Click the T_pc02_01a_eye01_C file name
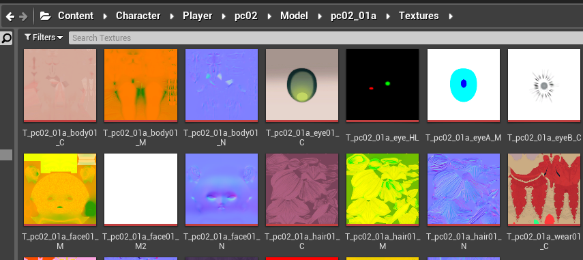The image size is (583, 260). [302, 138]
